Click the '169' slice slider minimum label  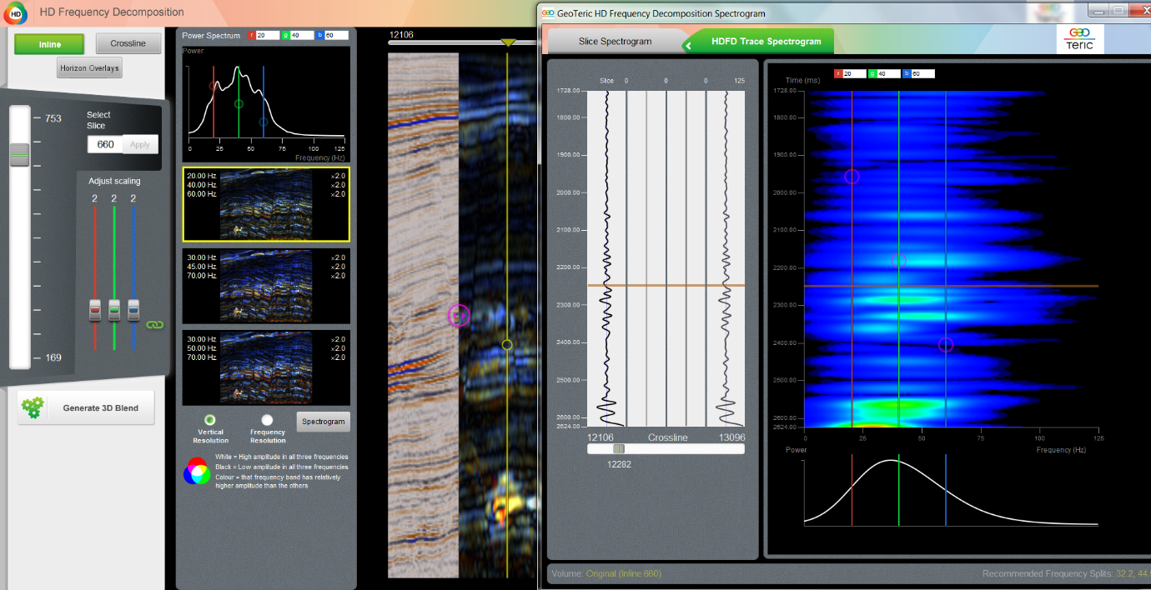53,358
